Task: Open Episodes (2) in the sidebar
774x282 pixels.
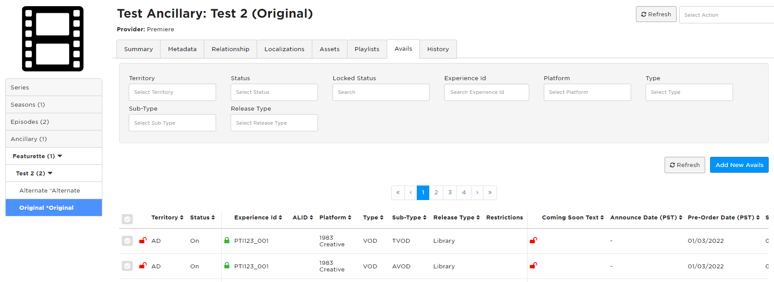Action: point(54,122)
